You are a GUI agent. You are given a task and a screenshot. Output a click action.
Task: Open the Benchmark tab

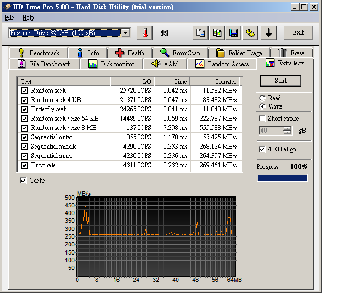pyautogui.click(x=38, y=53)
